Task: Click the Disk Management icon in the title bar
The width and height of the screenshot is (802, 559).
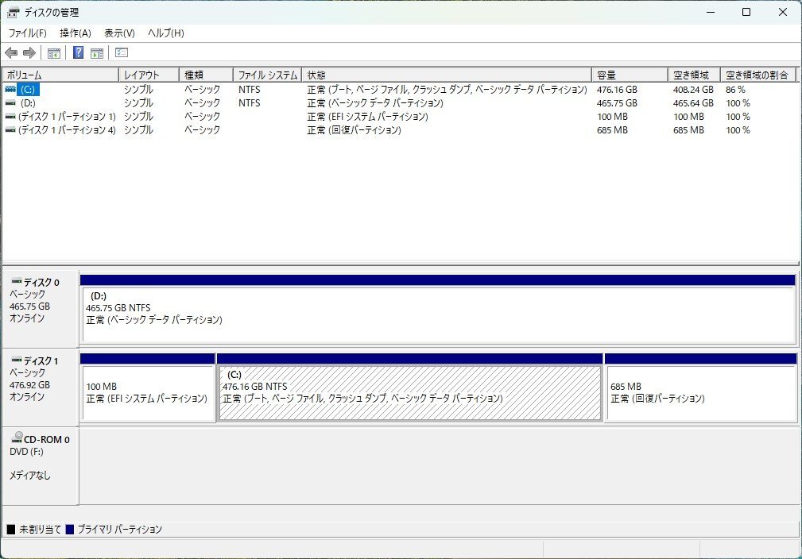Action: click(14, 12)
